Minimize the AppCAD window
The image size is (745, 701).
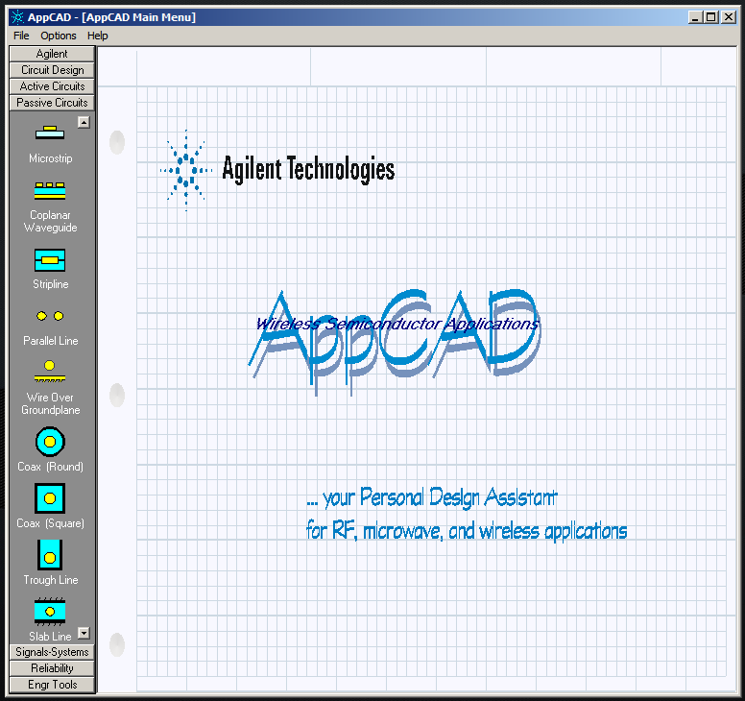(696, 17)
